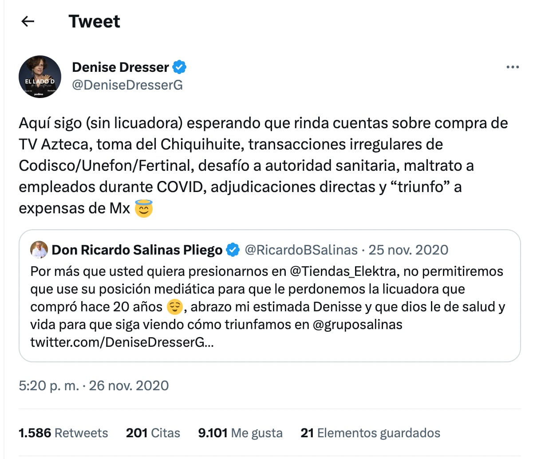This screenshot has width=533, height=459.
Task: Open the @gruposalinas mention
Action: 357,325
